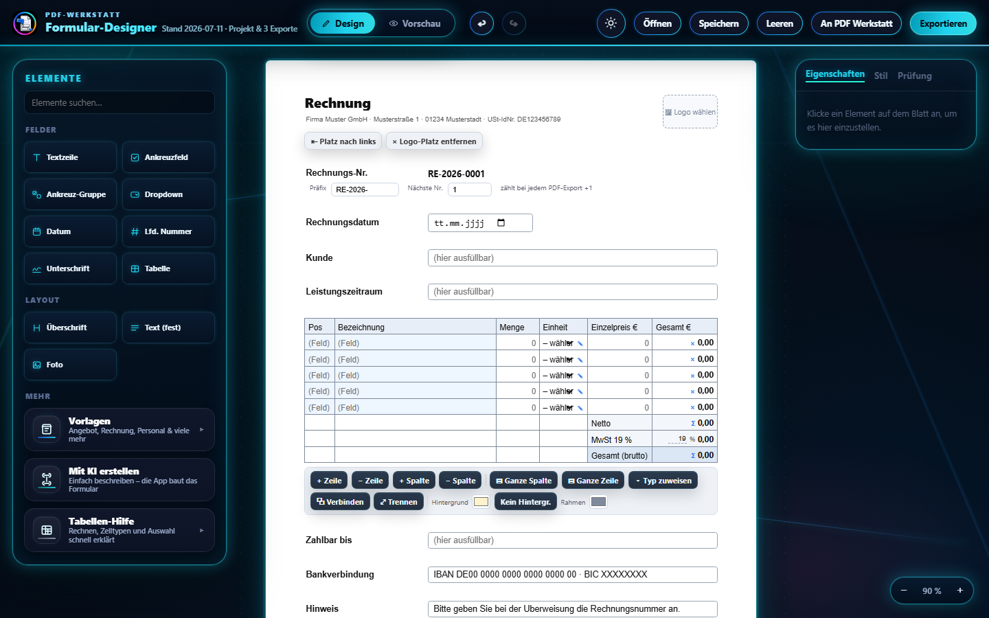Image resolution: width=989 pixels, height=618 pixels.
Task: Add a Tabelle element
Action: pyautogui.click(x=168, y=268)
